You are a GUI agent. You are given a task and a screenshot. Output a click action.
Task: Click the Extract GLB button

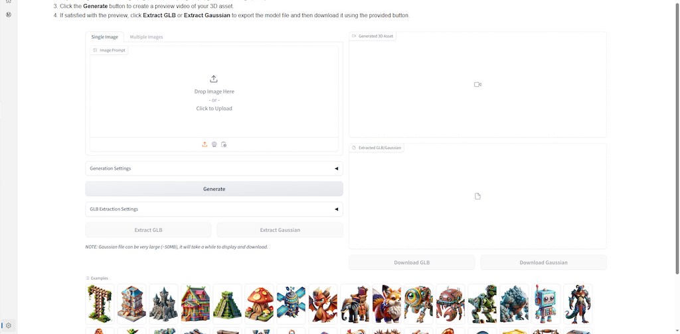coord(148,230)
